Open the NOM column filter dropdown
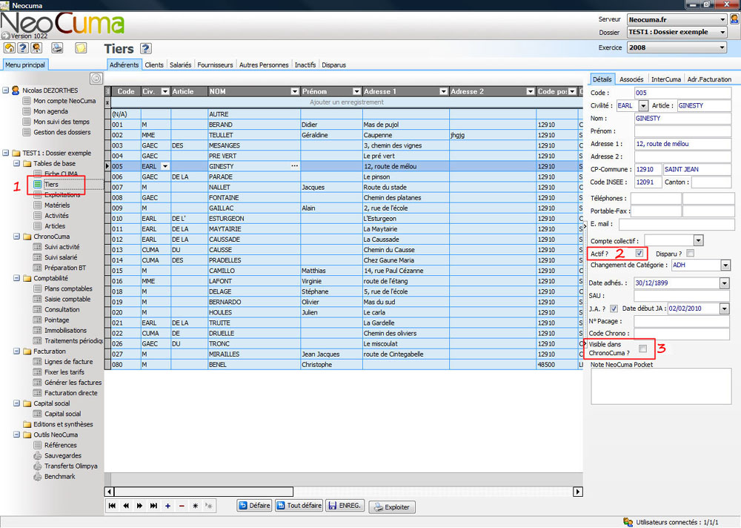 [x=295, y=91]
